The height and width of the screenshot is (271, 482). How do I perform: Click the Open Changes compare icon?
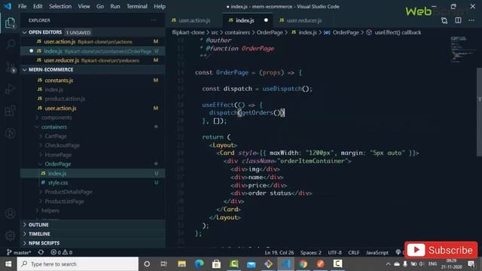pos(444,20)
